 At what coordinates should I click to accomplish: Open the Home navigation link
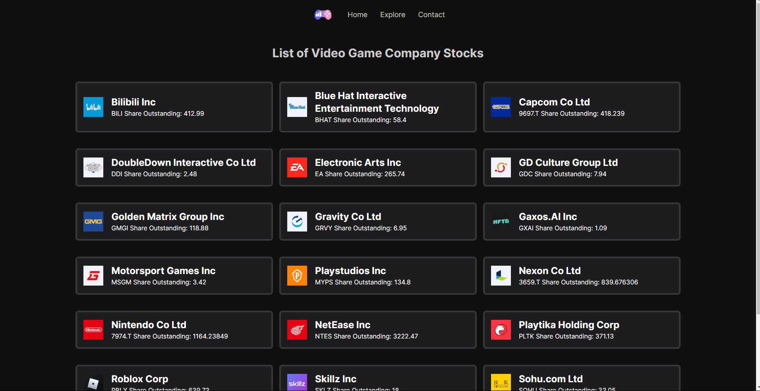pyautogui.click(x=357, y=15)
